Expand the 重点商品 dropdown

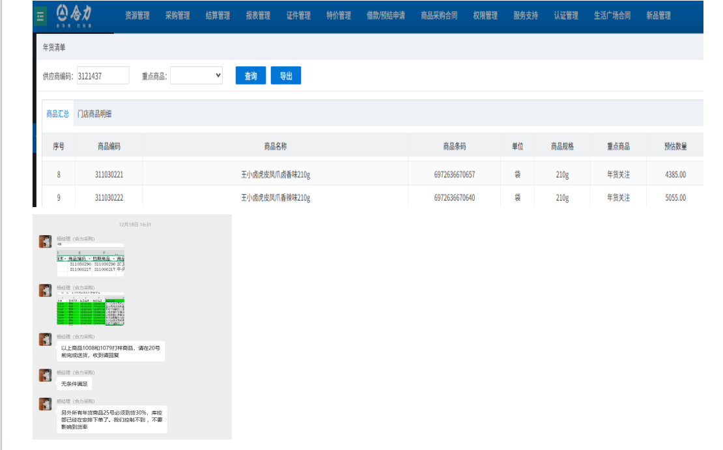tap(197, 76)
